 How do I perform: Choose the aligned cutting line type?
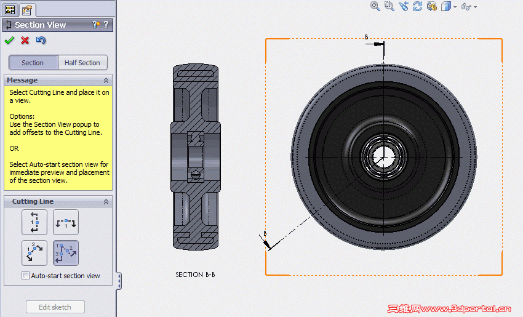tap(66, 253)
